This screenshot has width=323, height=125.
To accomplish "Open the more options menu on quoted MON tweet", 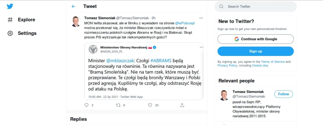I will point(201,47).
